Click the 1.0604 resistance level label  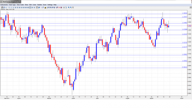tap(185, 13)
